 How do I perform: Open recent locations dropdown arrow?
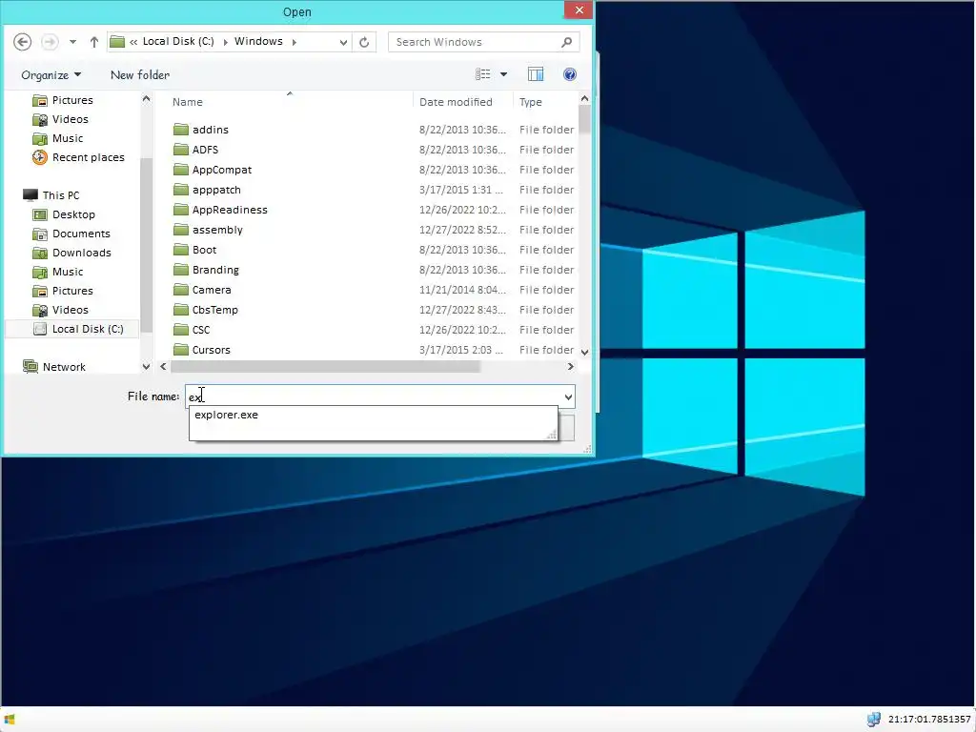72,42
